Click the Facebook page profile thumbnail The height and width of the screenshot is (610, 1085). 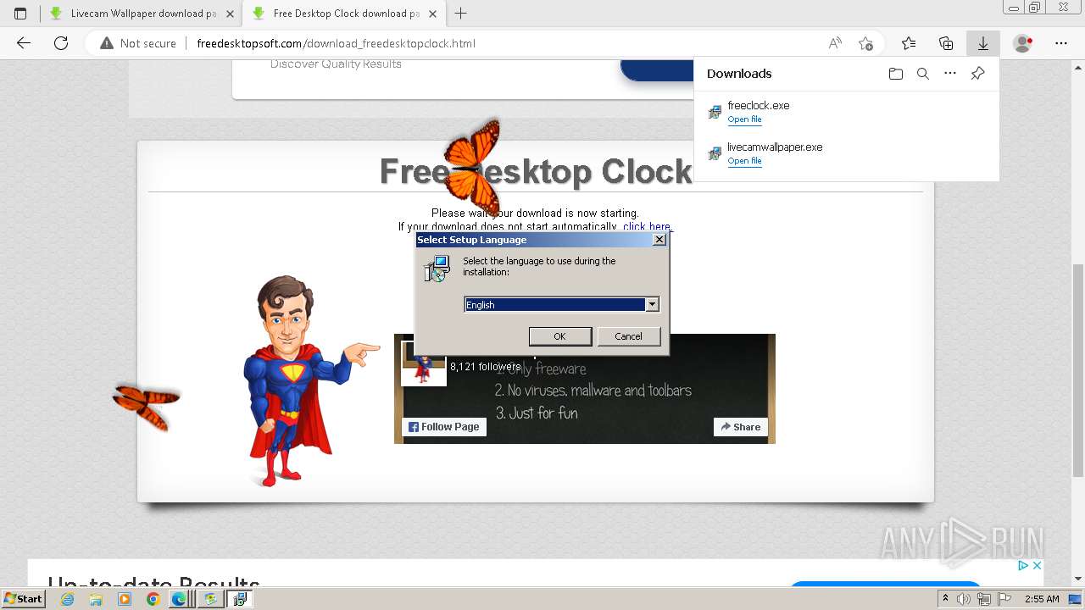[423, 364]
